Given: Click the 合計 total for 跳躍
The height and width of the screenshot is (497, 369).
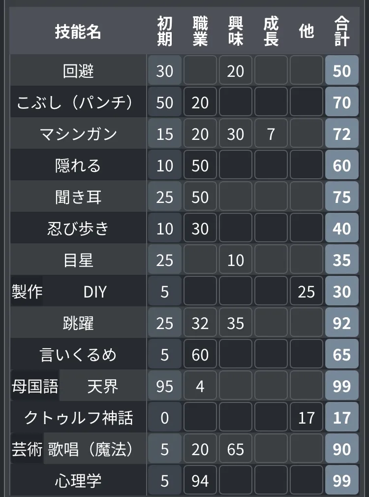Looking at the screenshot, I should pos(342,324).
